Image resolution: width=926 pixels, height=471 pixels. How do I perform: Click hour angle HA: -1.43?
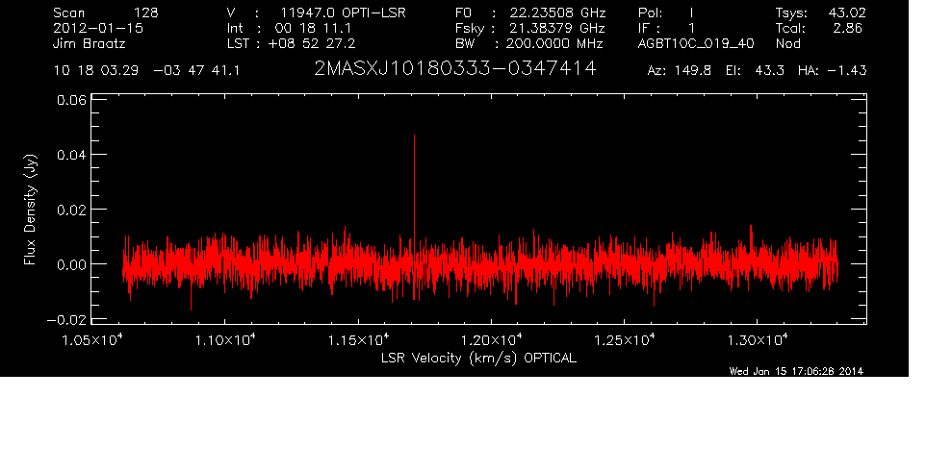tap(832, 71)
